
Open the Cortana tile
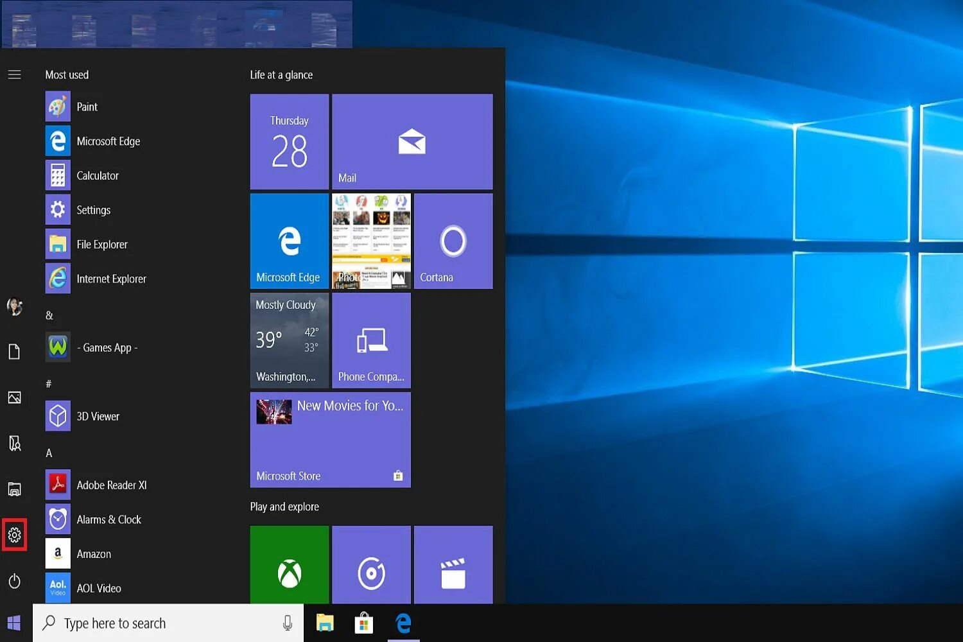(453, 241)
